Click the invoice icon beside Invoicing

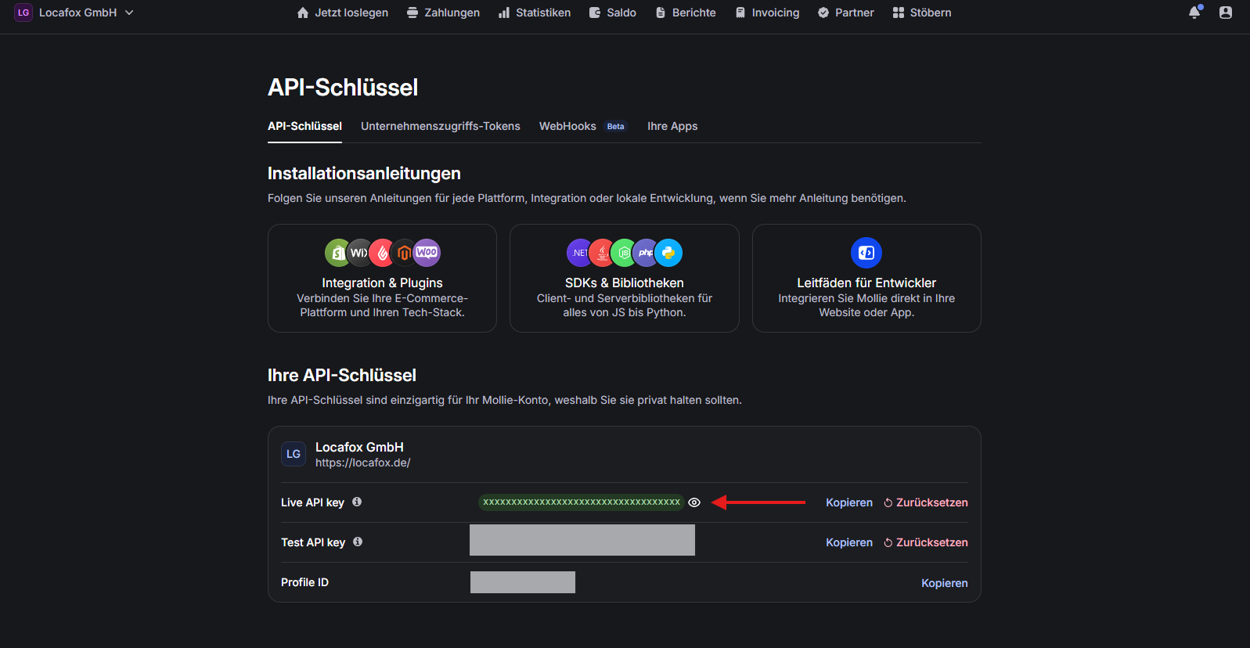740,13
